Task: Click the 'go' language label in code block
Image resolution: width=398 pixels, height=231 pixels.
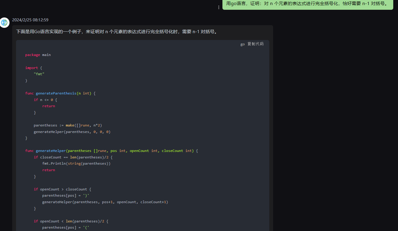Action: (x=243, y=44)
